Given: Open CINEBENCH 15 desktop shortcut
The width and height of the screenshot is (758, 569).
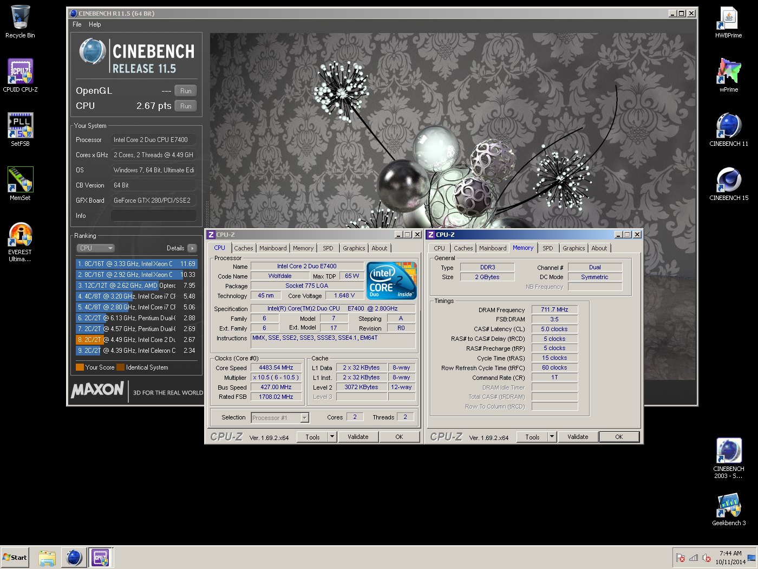Looking at the screenshot, I should (x=729, y=184).
